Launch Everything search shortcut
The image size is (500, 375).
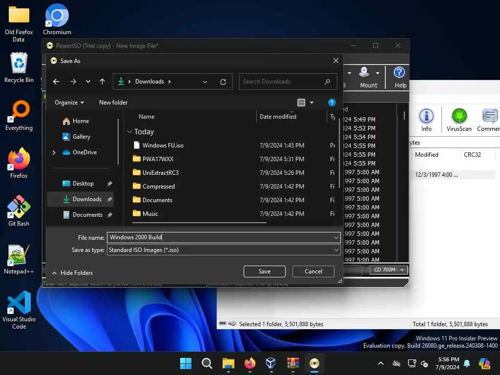(19, 115)
